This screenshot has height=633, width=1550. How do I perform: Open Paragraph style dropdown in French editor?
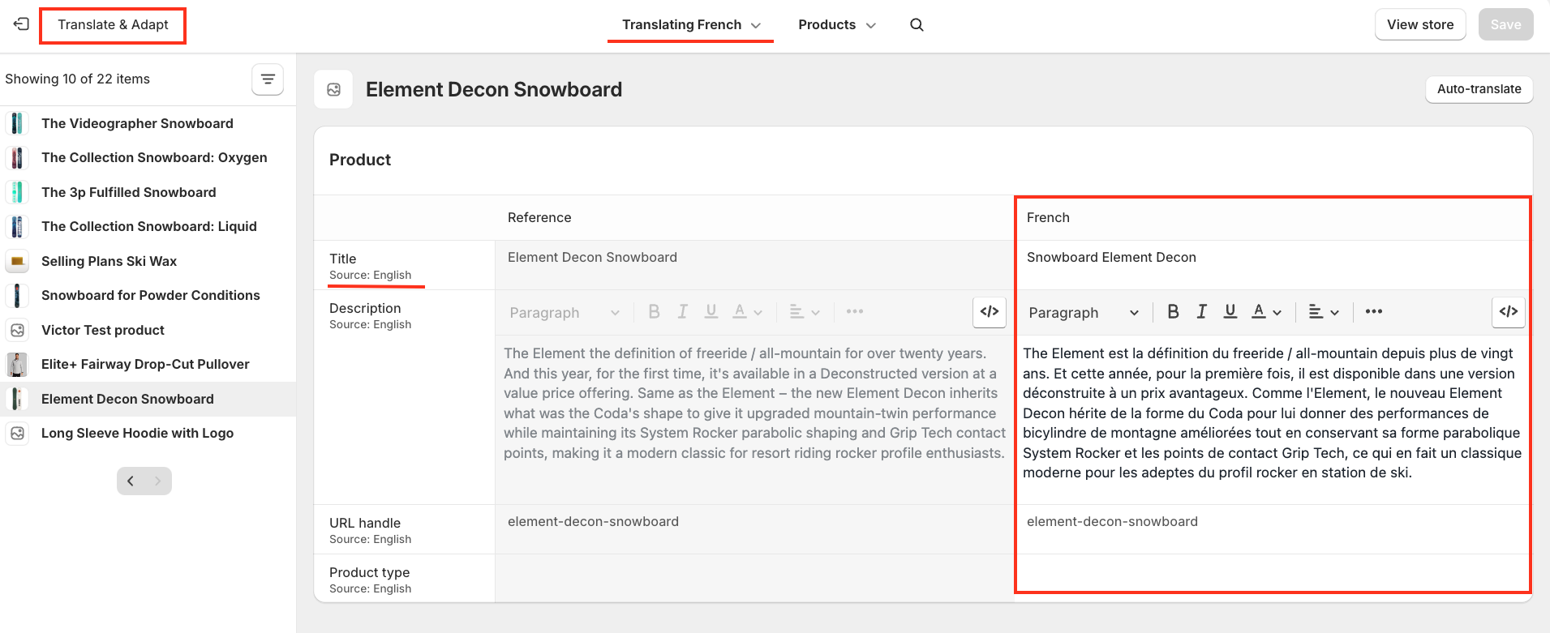(1084, 313)
